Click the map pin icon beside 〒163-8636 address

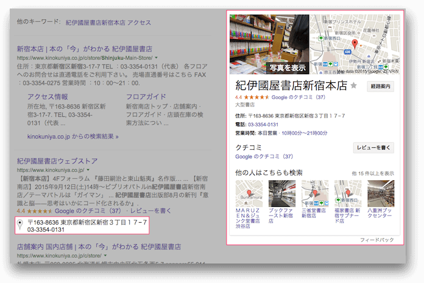coord(19,225)
